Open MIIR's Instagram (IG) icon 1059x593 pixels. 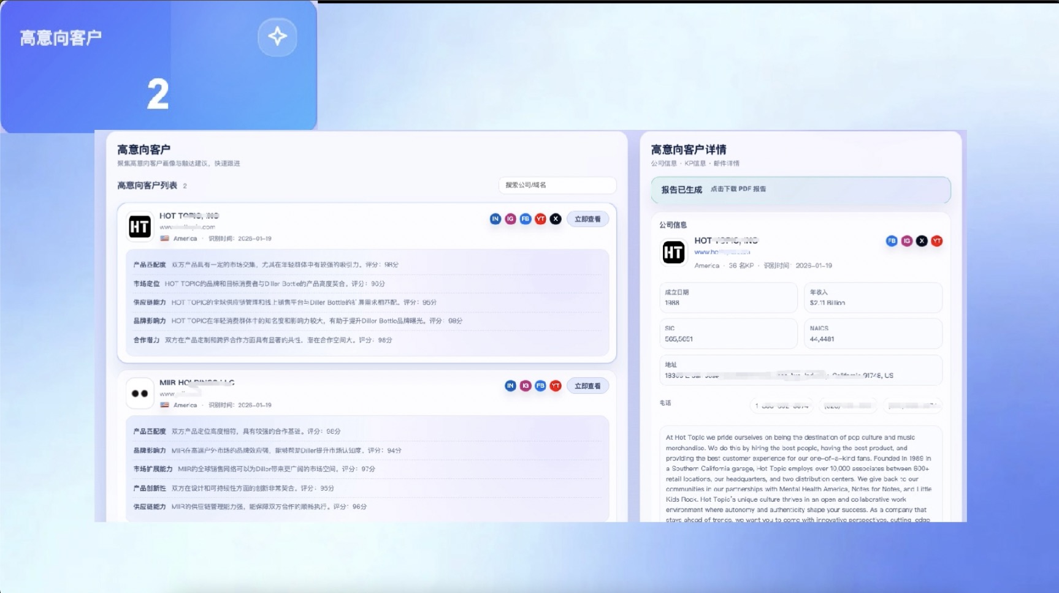(x=526, y=386)
